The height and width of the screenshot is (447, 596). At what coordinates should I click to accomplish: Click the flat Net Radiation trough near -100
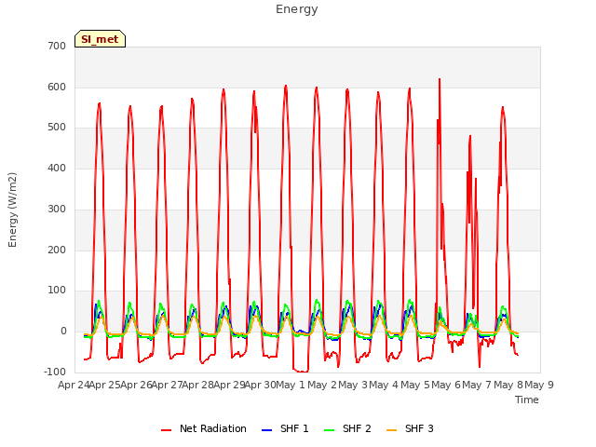click(301, 371)
